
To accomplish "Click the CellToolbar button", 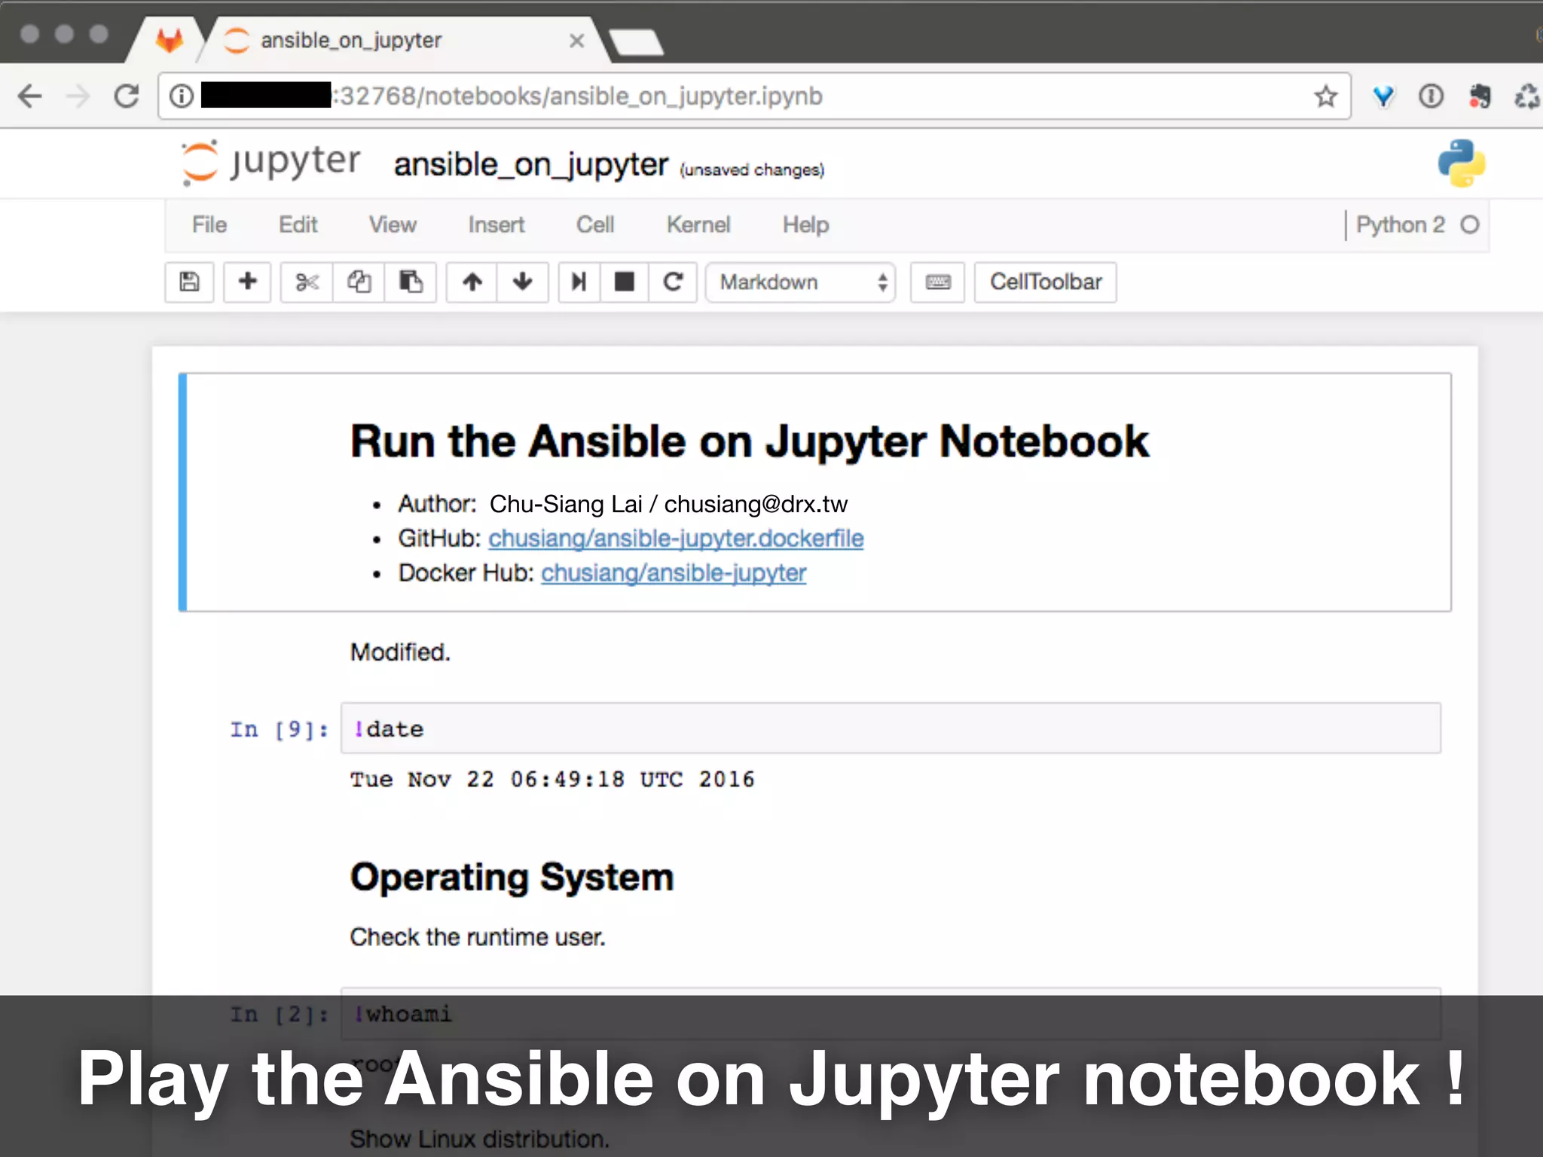I will point(1045,282).
